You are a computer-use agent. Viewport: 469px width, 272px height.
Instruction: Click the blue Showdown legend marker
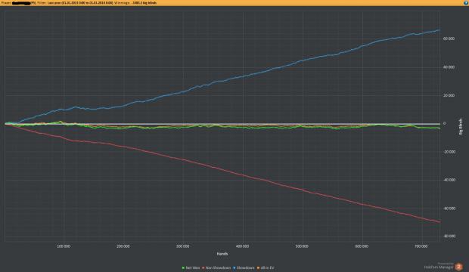(234, 267)
